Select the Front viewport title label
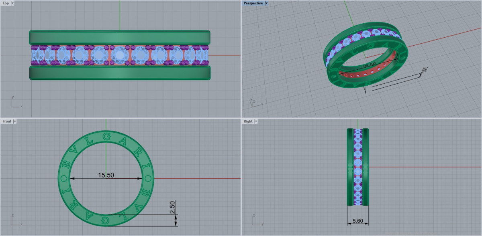 pos(7,121)
